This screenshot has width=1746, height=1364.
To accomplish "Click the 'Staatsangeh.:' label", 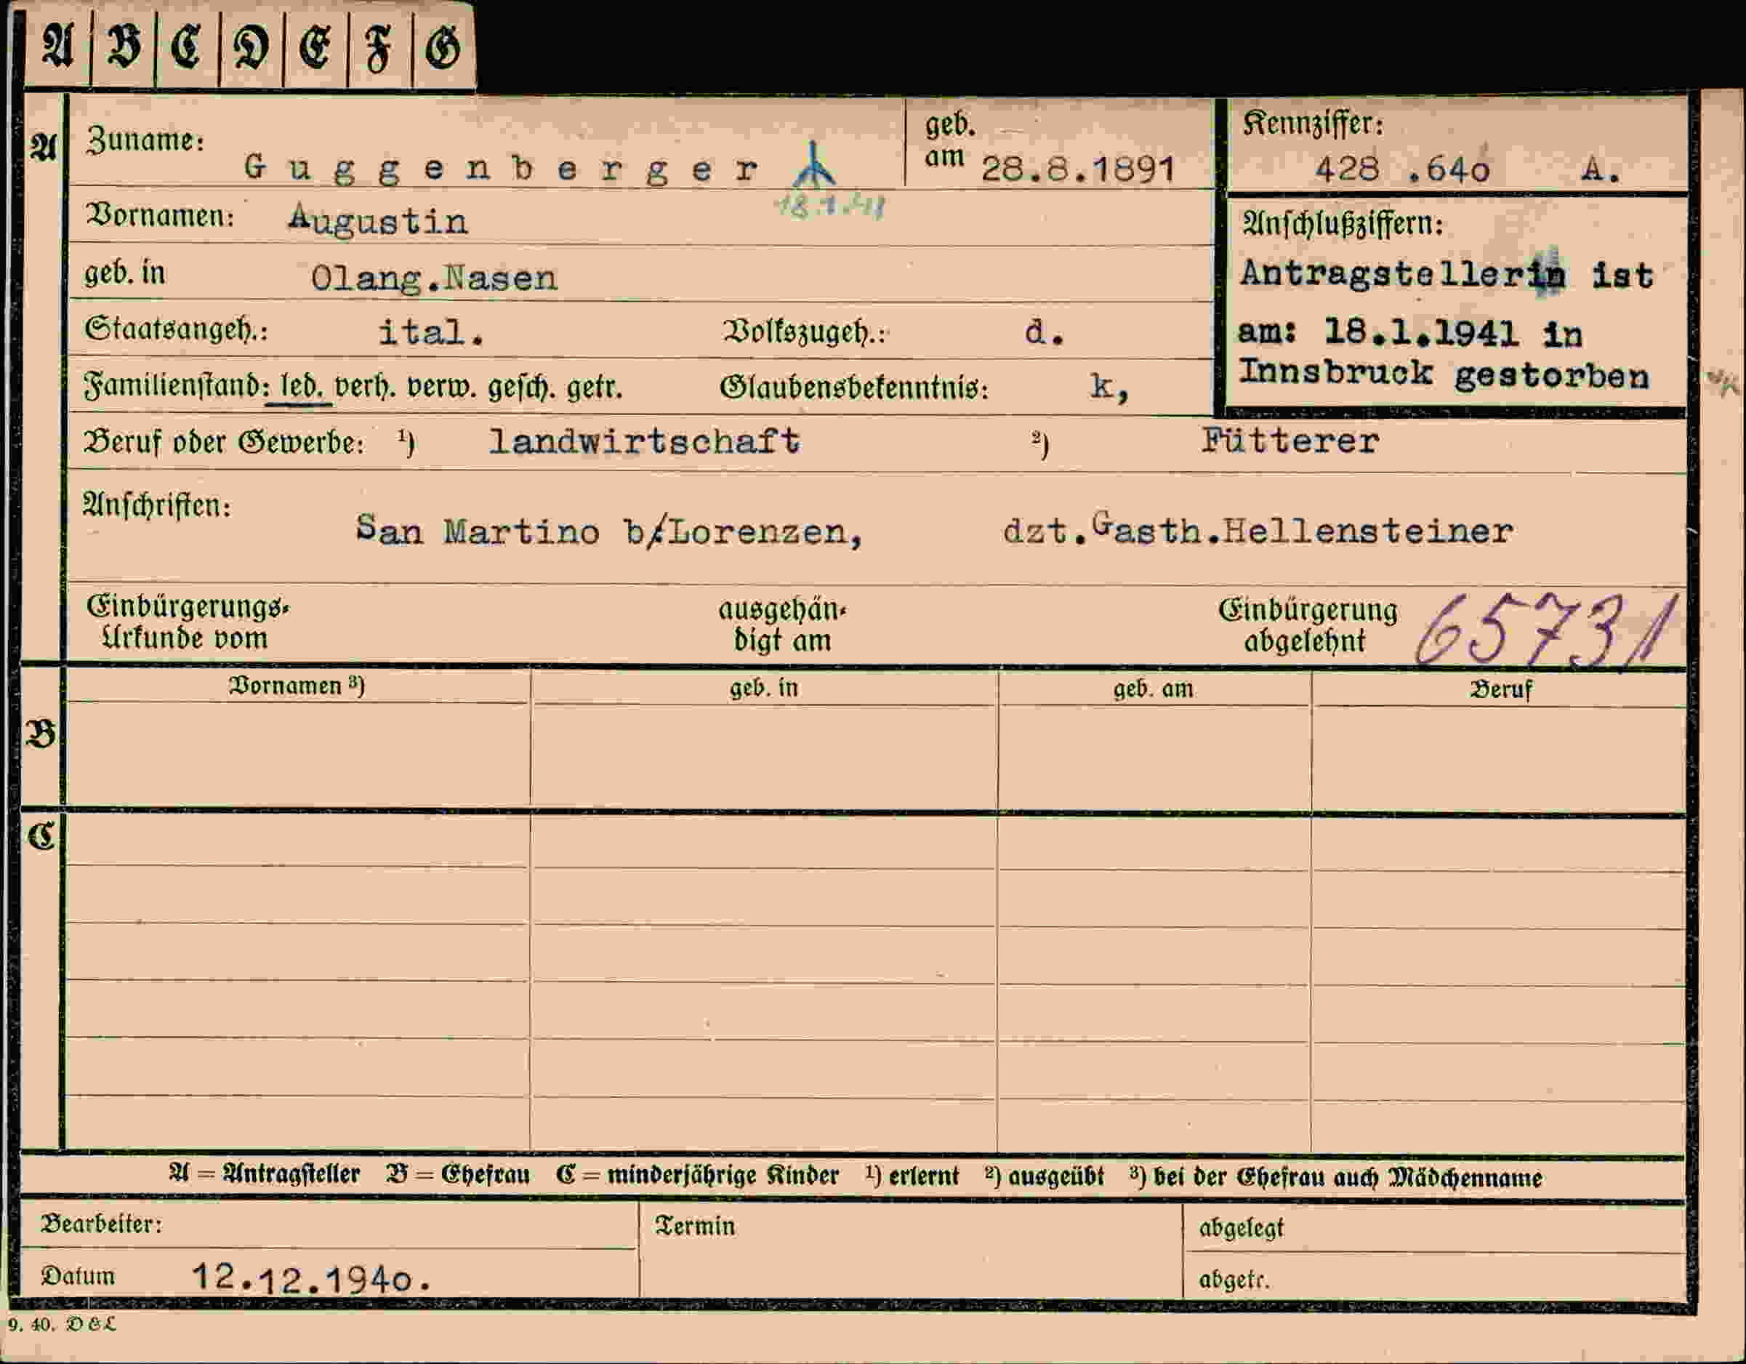I will click(176, 329).
